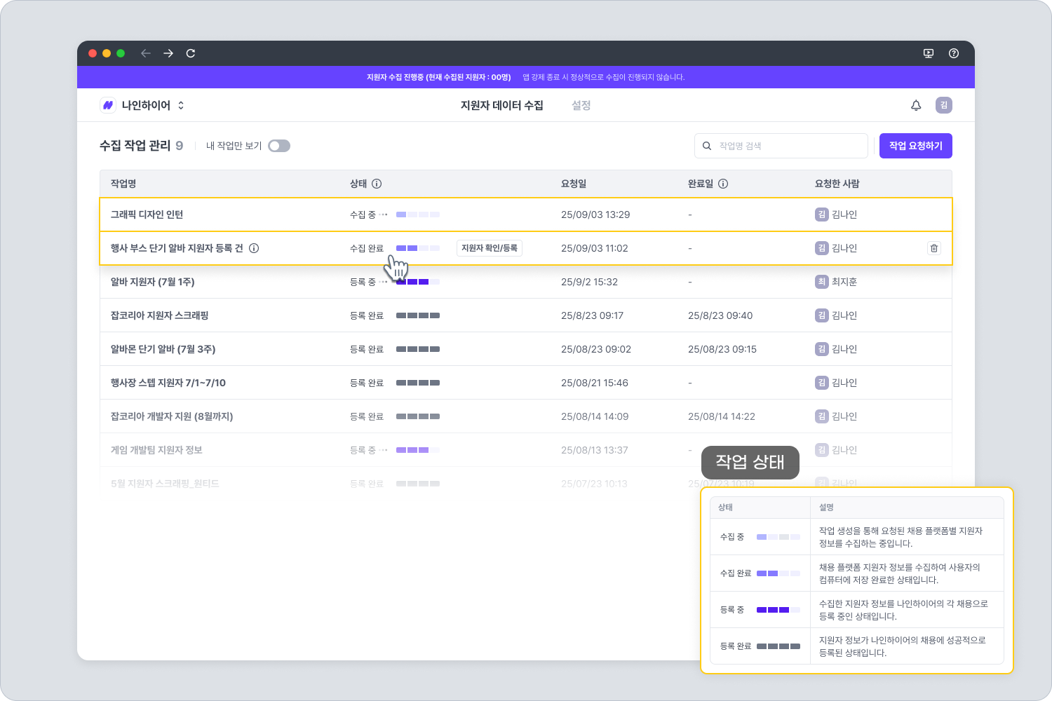This screenshot has width=1052, height=701.
Task: Select the 지원자 데이터 수집 tab
Action: [501, 105]
